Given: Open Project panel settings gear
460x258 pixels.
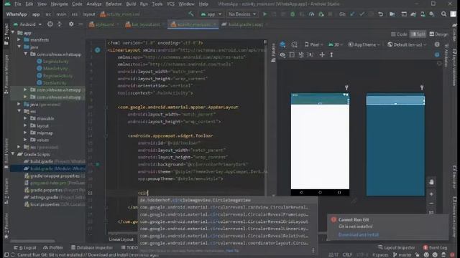Looking at the screenshot, I should click(x=71, y=24).
